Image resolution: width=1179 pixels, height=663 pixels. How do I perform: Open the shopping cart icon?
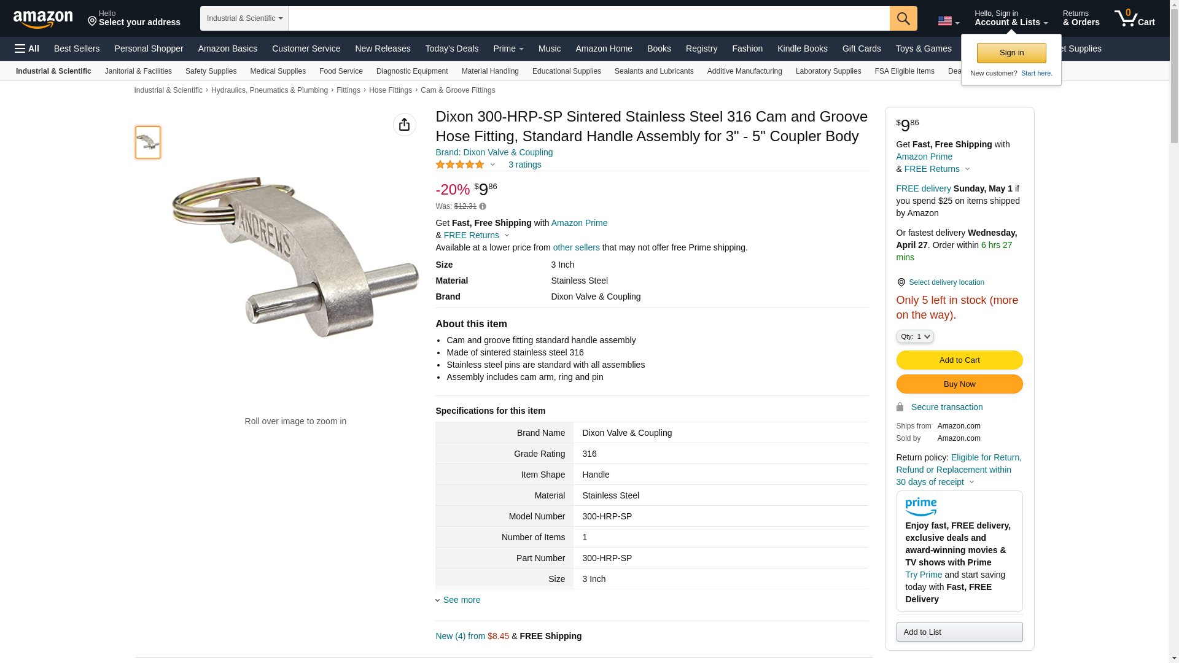click(x=1134, y=18)
